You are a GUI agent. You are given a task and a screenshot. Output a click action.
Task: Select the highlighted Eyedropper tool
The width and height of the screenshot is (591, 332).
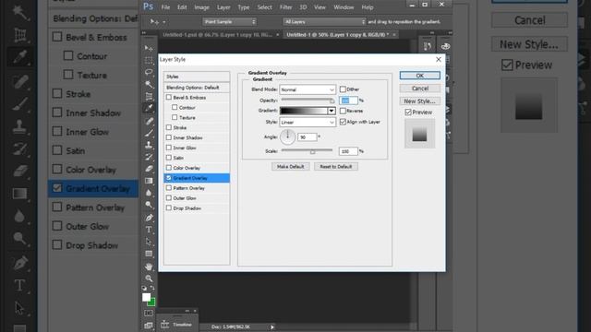[149, 109]
